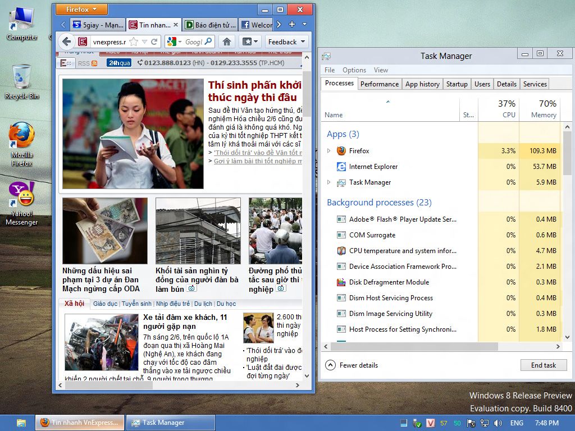Viewport: 575px width, 431px height.
Task: Open the Startup tab
Action: pyautogui.click(x=457, y=84)
